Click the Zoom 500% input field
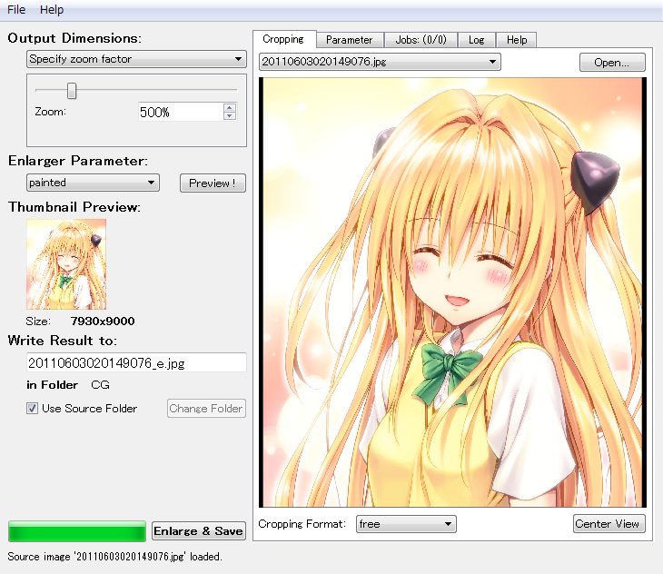The image size is (663, 574). coord(181,112)
